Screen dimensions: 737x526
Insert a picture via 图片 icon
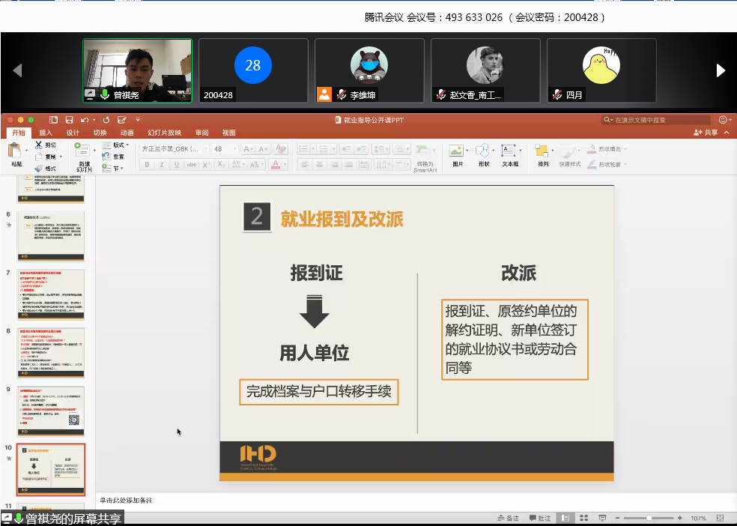(456, 151)
